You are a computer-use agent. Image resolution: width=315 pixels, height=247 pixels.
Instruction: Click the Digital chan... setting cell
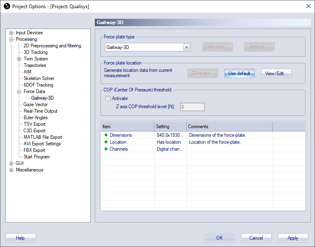(x=170, y=149)
